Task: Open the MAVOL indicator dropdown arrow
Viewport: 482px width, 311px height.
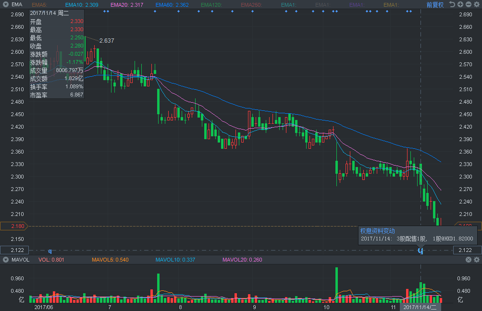Action: [6, 260]
